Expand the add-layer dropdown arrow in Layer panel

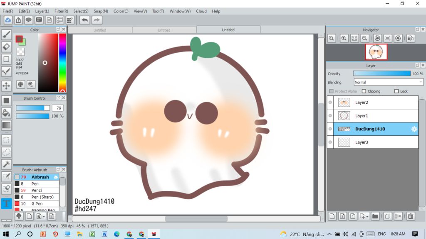(x=367, y=217)
